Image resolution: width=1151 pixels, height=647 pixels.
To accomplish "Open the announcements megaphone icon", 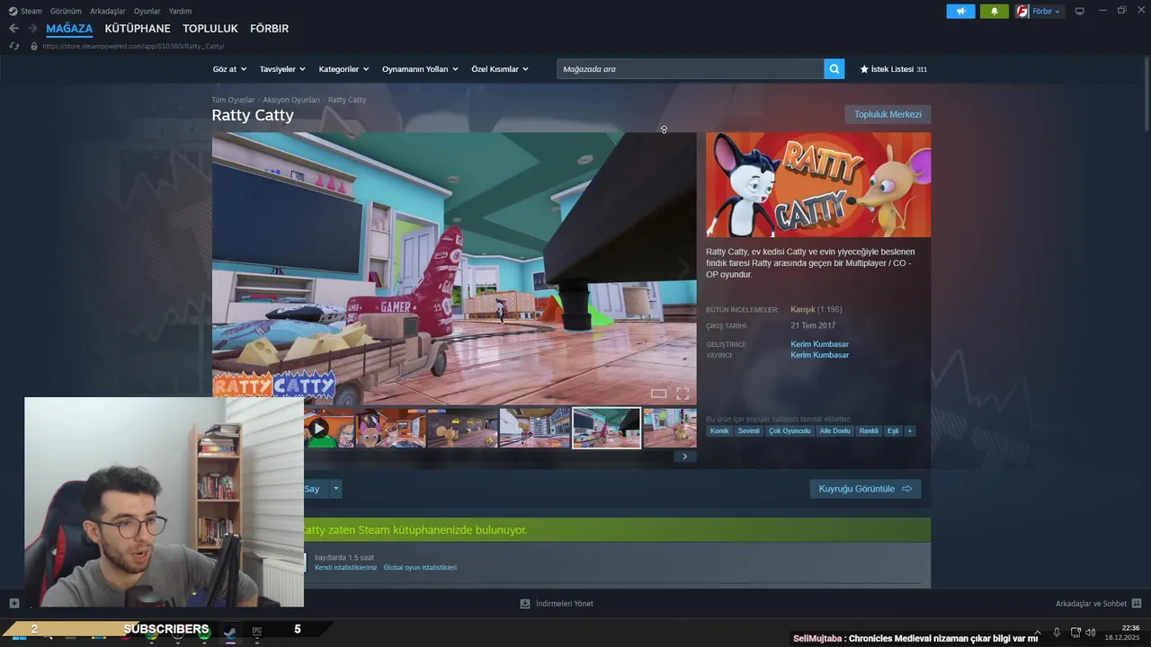I will pyautogui.click(x=960, y=12).
